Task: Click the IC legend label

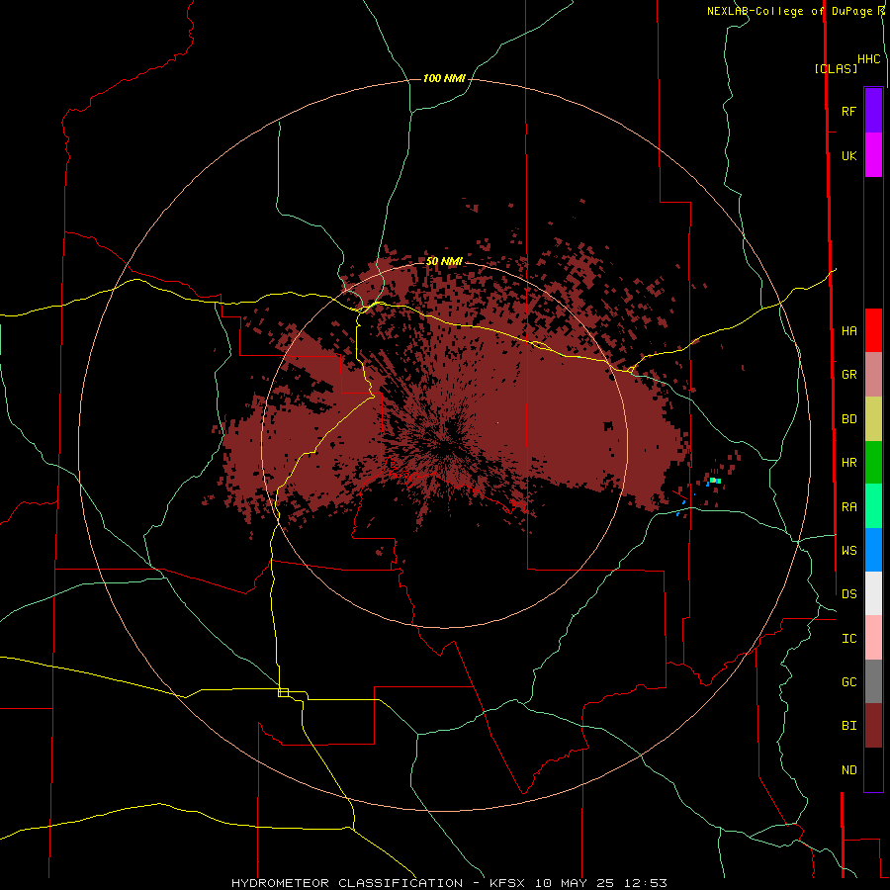Action: click(848, 639)
